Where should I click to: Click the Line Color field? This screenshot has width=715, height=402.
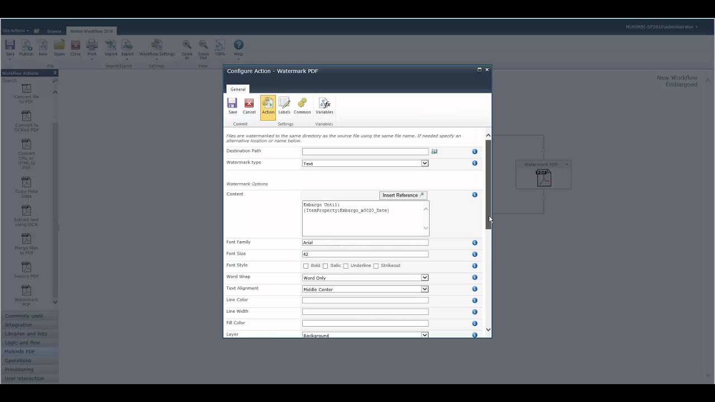point(365,300)
